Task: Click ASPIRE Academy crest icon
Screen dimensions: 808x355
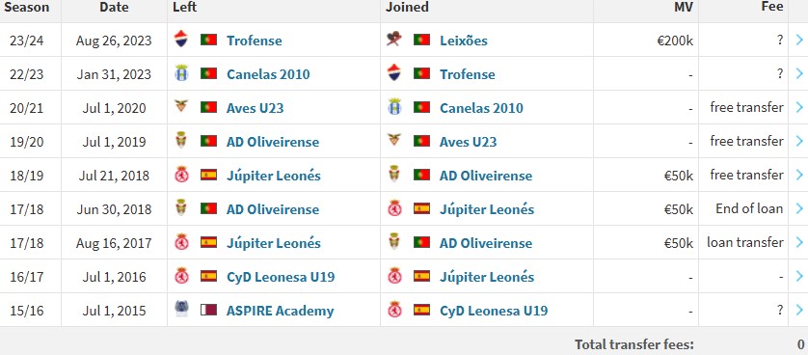Action: click(181, 309)
